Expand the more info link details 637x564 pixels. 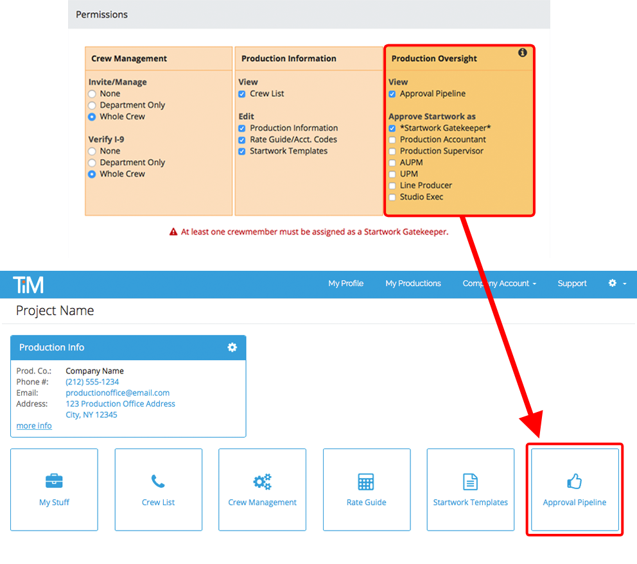[34, 425]
